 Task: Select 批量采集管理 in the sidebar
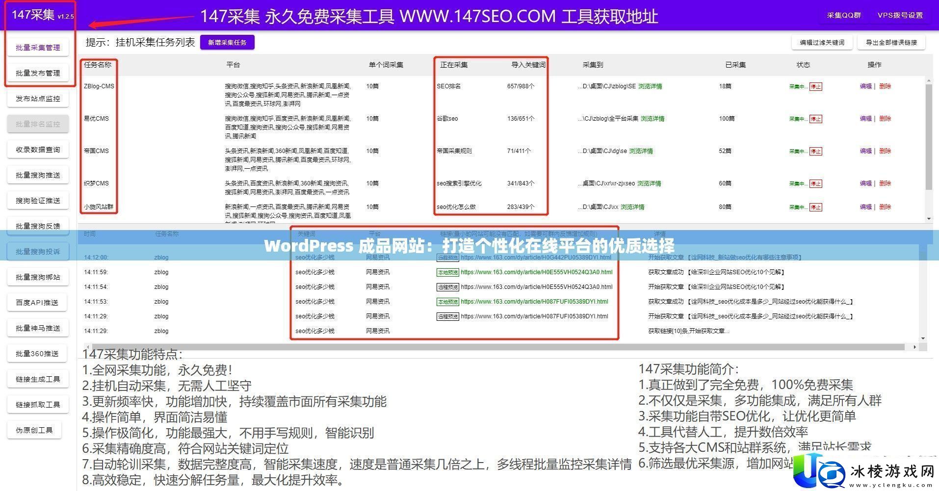[x=37, y=47]
